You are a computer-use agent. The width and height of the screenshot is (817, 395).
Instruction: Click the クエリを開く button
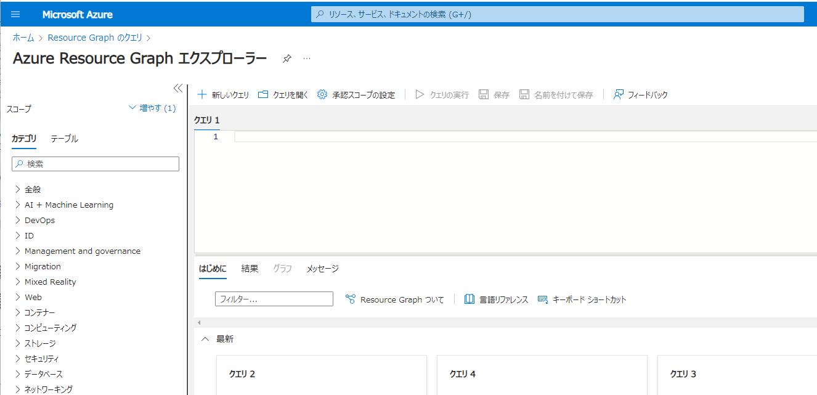click(x=283, y=95)
